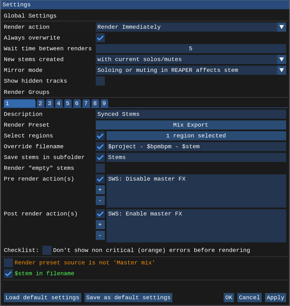Expand the New stems created dropdown
This screenshot has width=290, height=306.
click(x=281, y=59)
